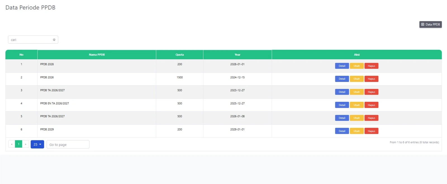The height and width of the screenshot is (184, 447).
Task: Remove PPDB 2029 via Hapus
Action: point(371,131)
